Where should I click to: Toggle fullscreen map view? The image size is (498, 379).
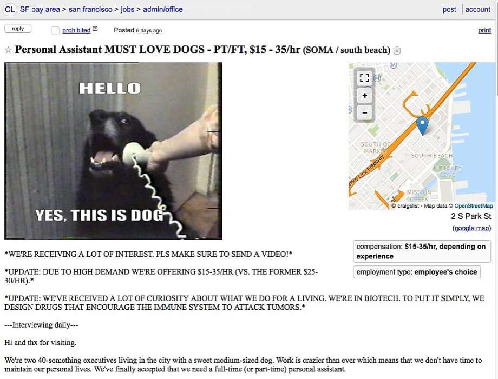[x=365, y=78]
